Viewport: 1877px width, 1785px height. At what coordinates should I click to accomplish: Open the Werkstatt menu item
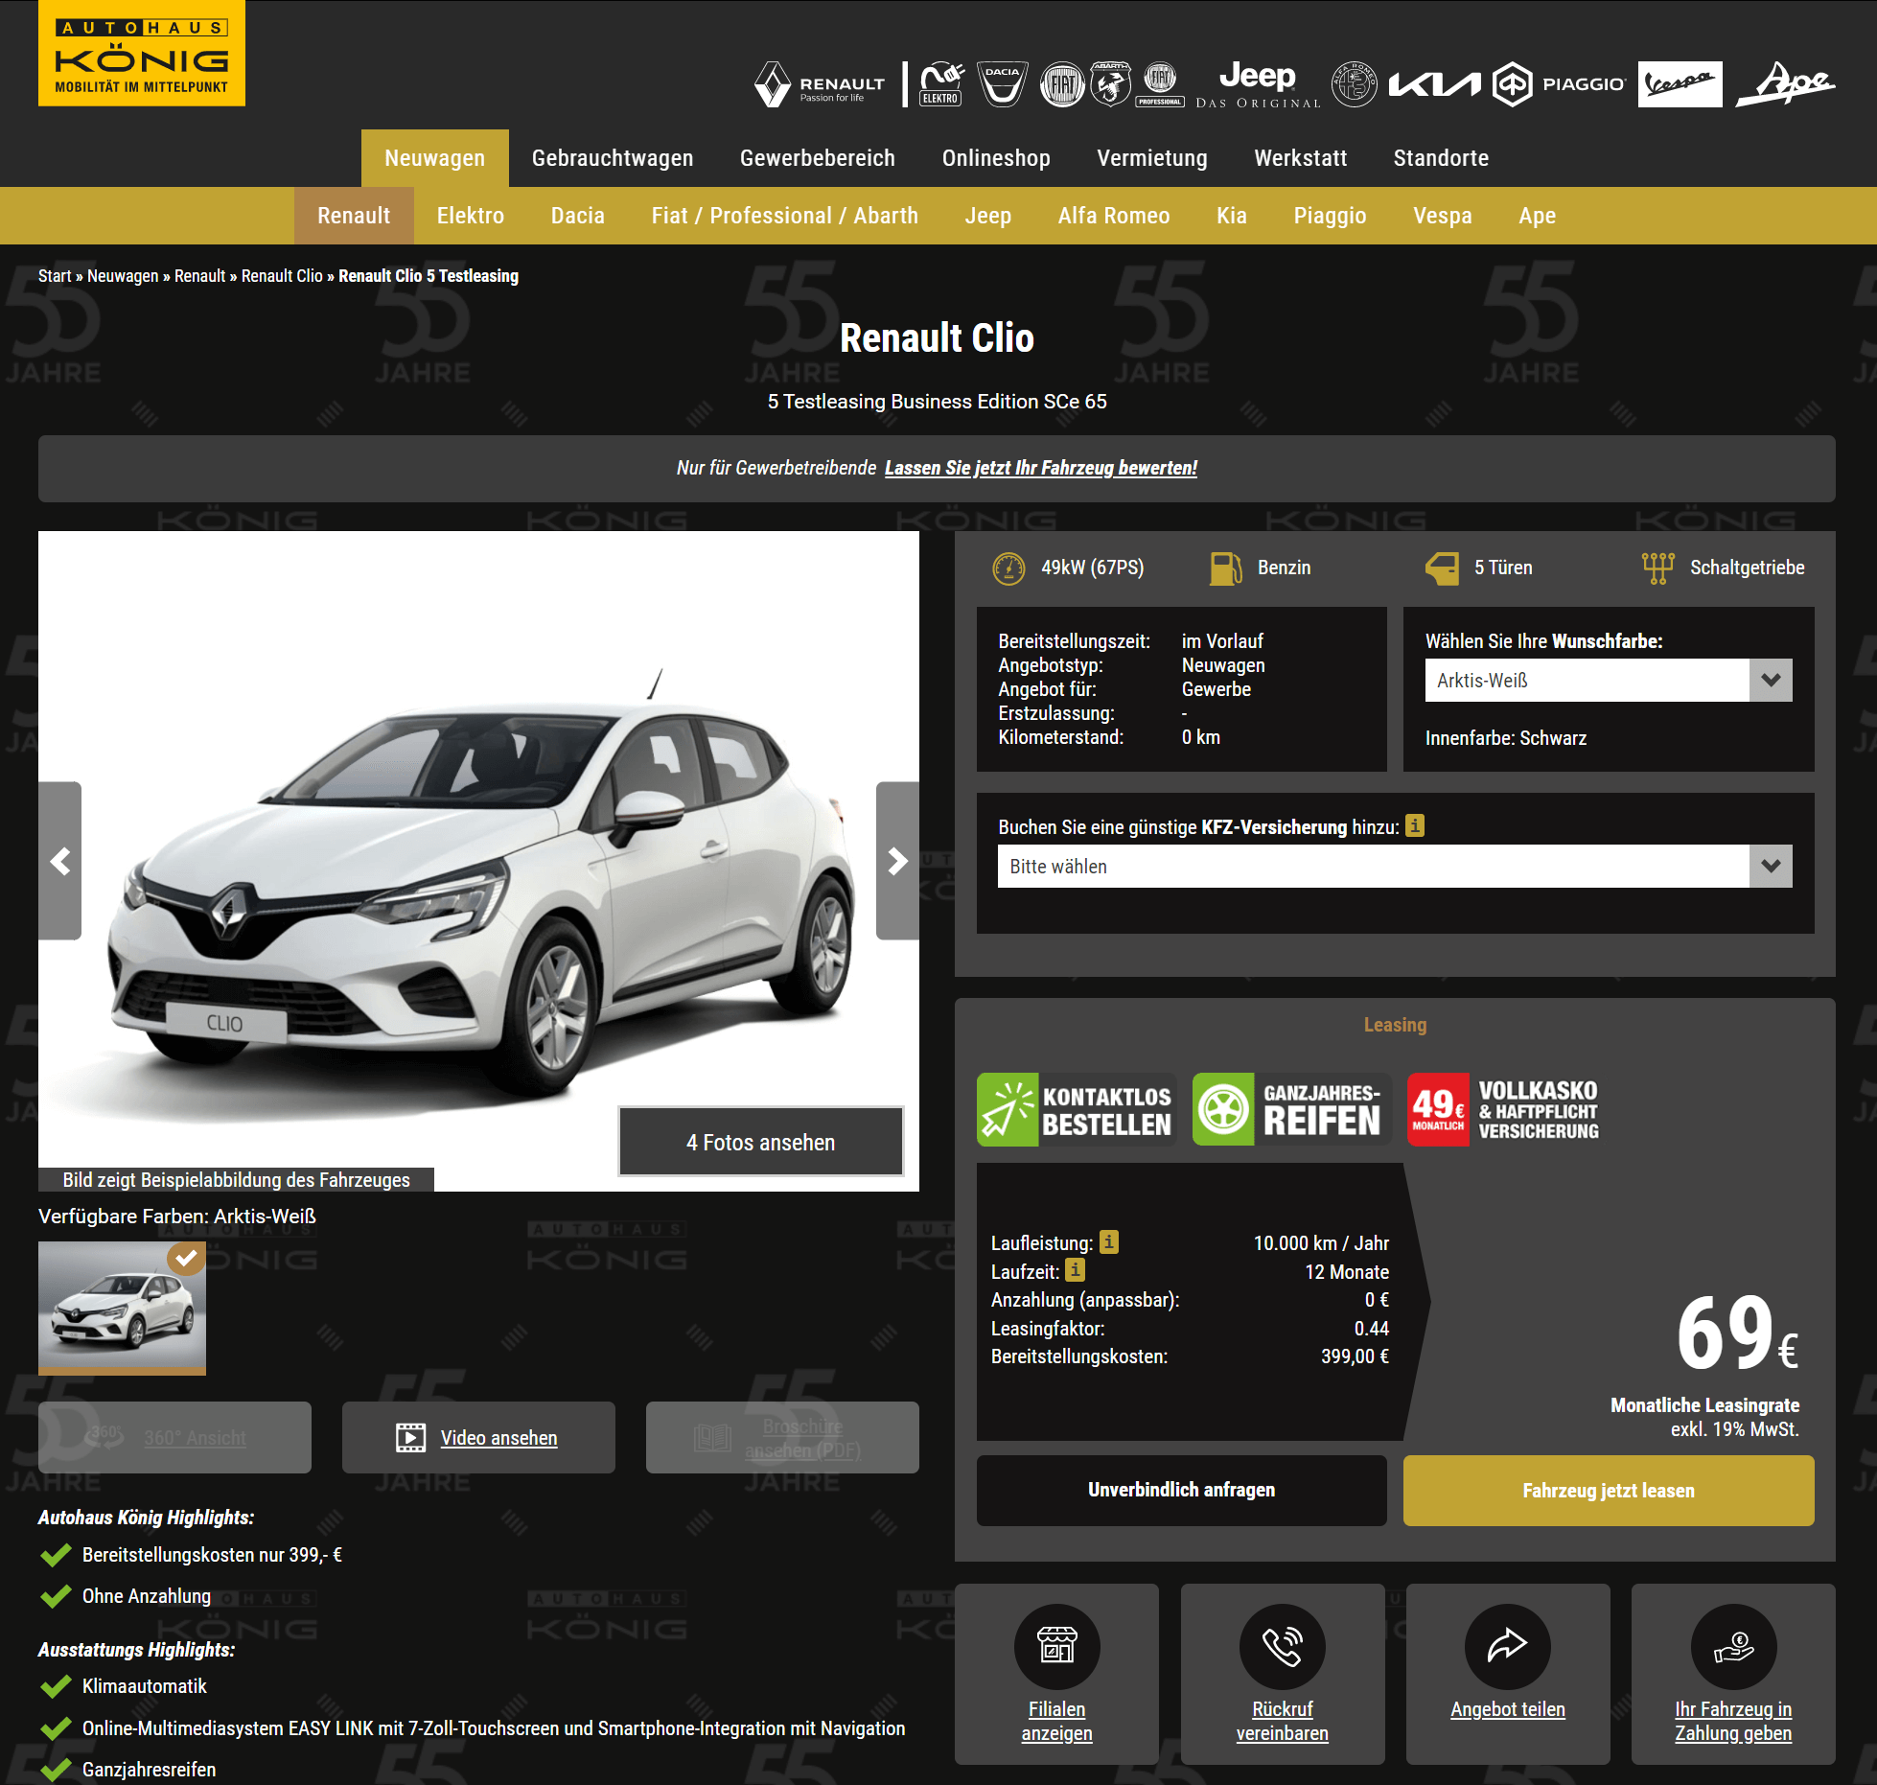(x=1301, y=158)
